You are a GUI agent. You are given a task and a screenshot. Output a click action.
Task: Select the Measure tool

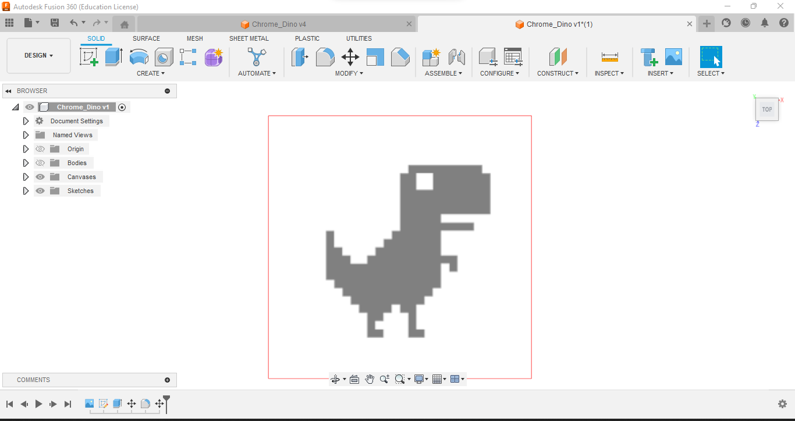tap(609, 57)
